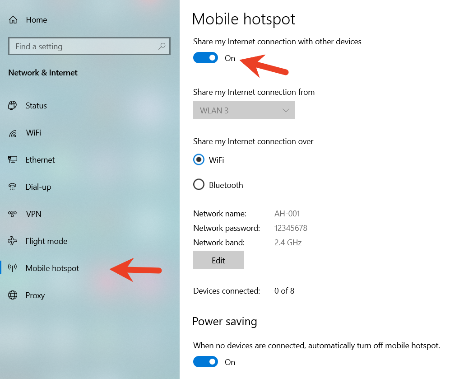Image resolution: width=473 pixels, height=379 pixels.
Task: Click the search magnifier icon
Action: pos(162,46)
